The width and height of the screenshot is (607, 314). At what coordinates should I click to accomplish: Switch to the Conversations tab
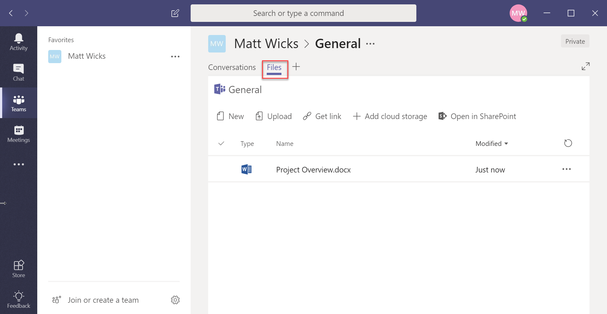pyautogui.click(x=232, y=67)
